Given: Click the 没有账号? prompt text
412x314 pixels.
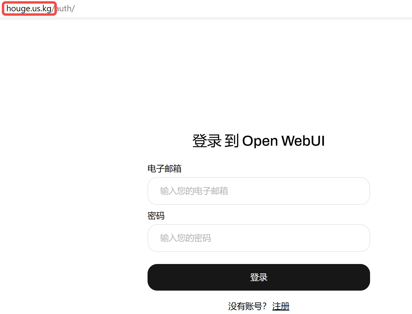Looking at the screenshot, I should (247, 306).
